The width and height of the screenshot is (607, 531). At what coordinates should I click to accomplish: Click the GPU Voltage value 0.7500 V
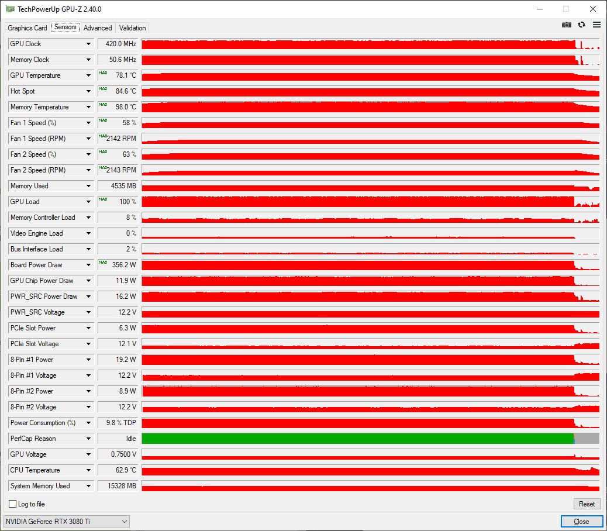point(118,454)
